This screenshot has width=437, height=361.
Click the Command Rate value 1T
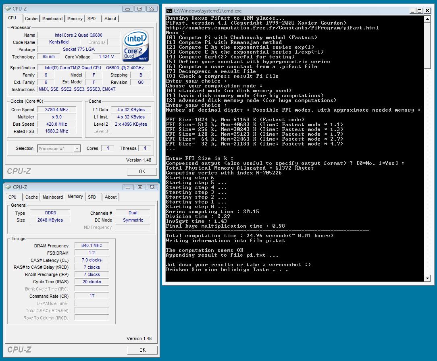point(92,296)
